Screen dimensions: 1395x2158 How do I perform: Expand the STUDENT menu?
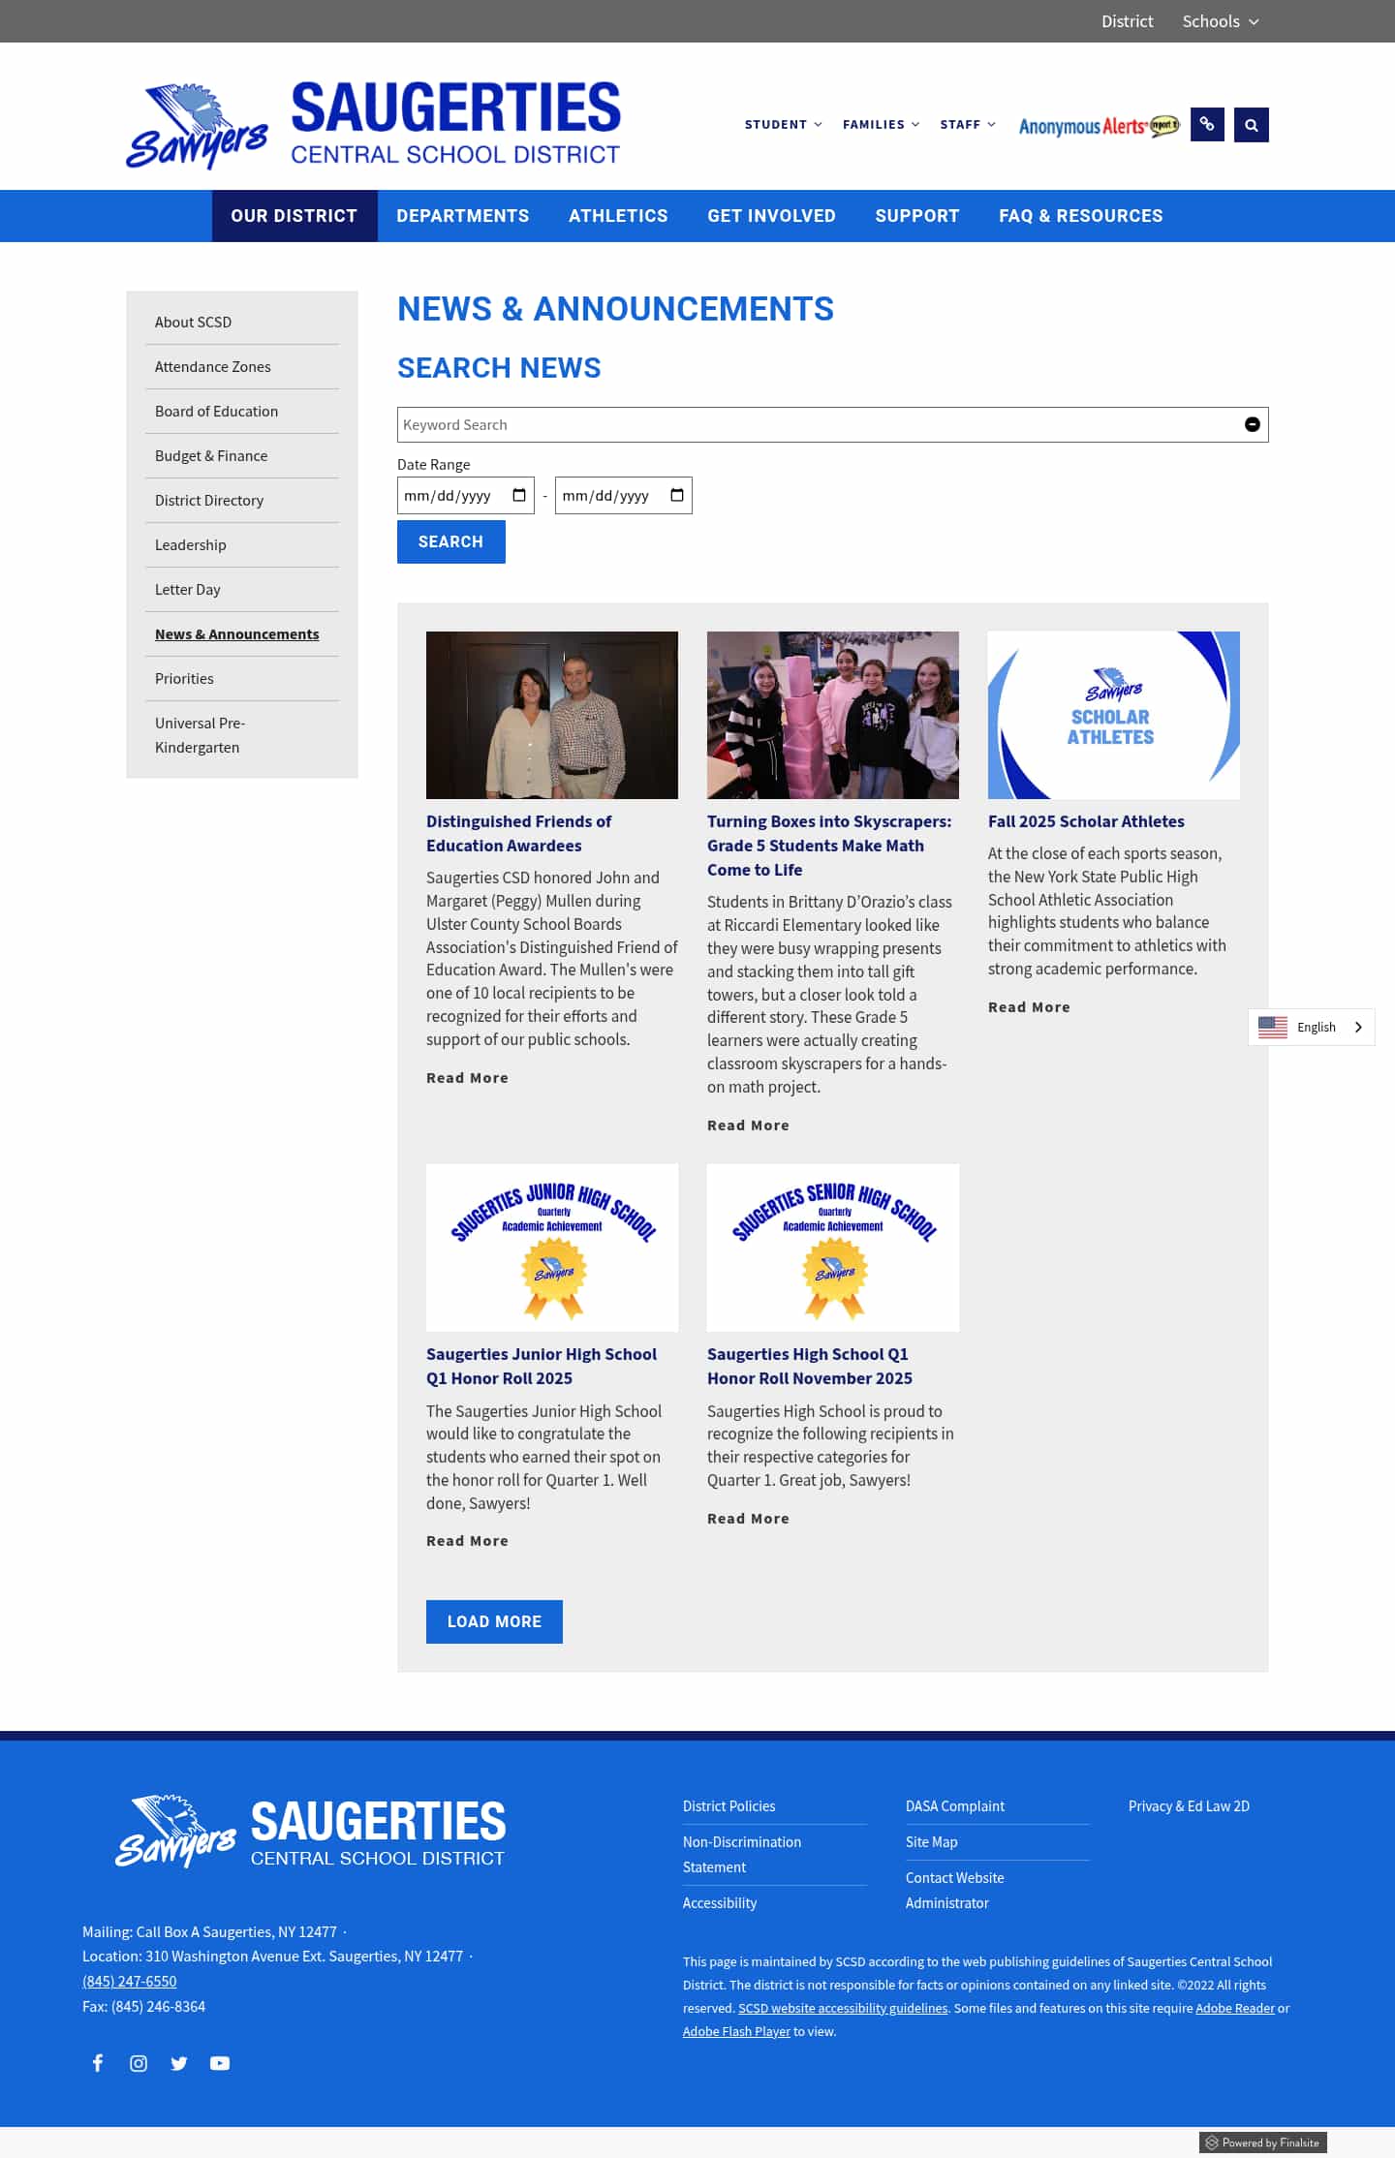coord(783,124)
